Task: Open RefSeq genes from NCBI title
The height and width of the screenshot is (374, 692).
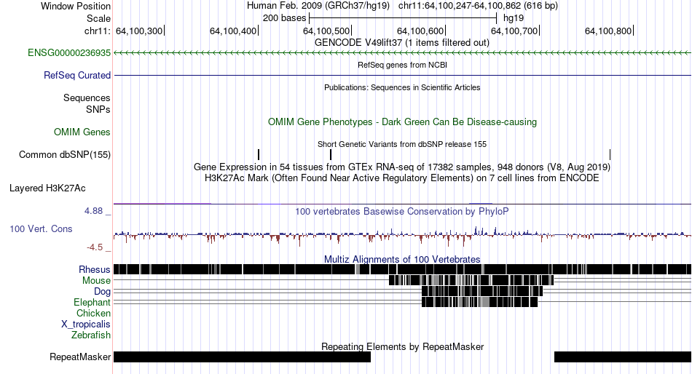Action: coord(402,65)
